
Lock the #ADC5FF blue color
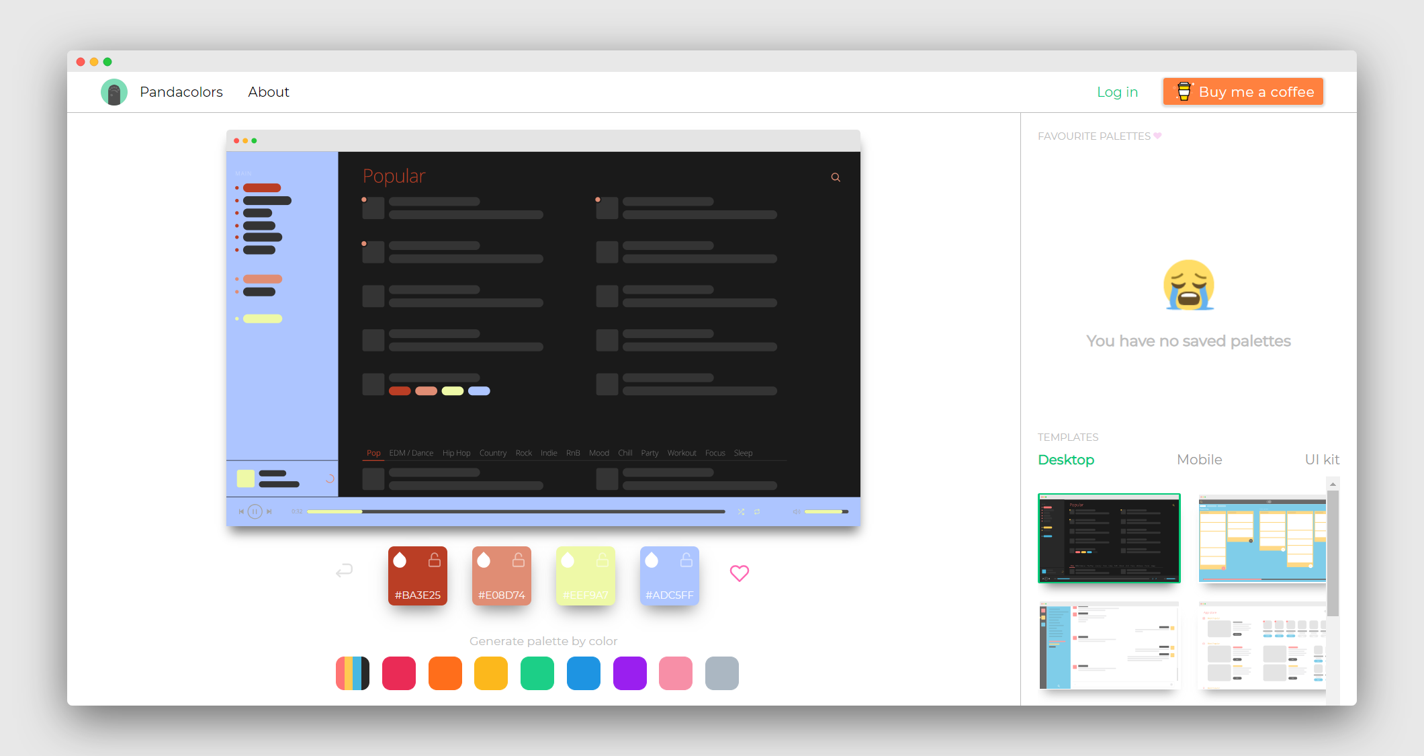[686, 560]
